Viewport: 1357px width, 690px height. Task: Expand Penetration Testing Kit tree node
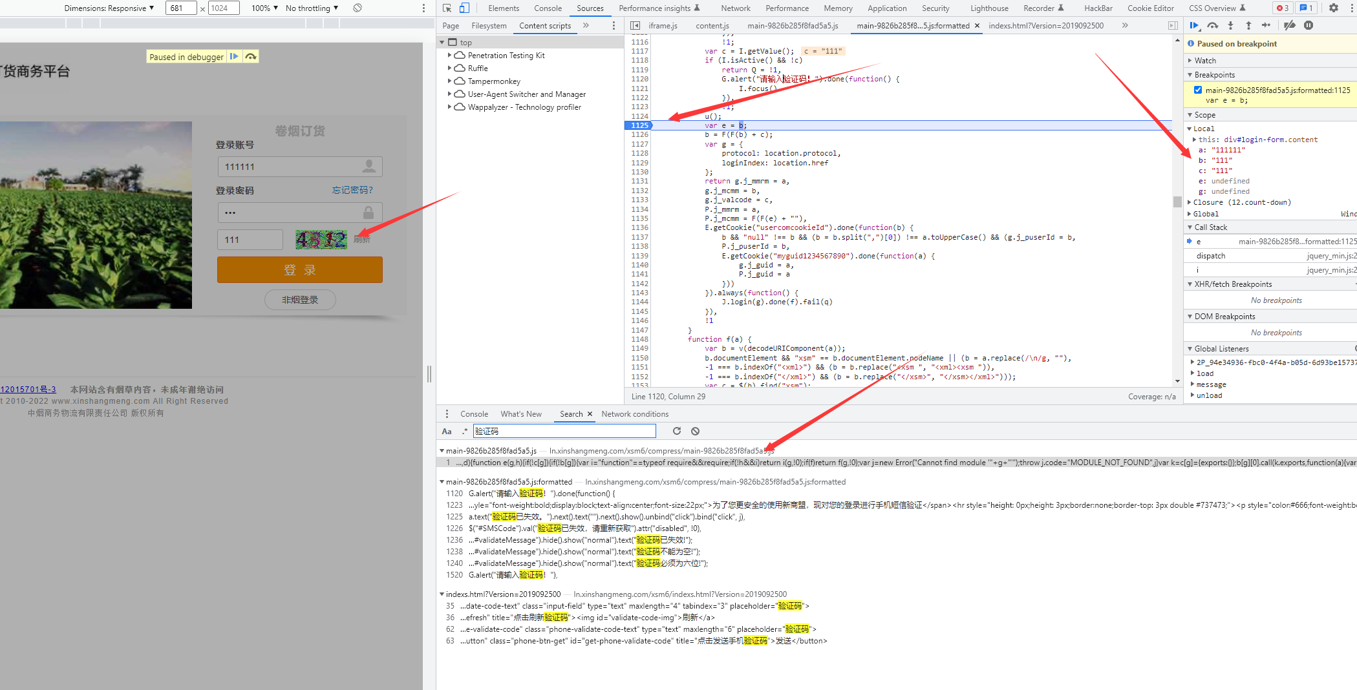450,56
